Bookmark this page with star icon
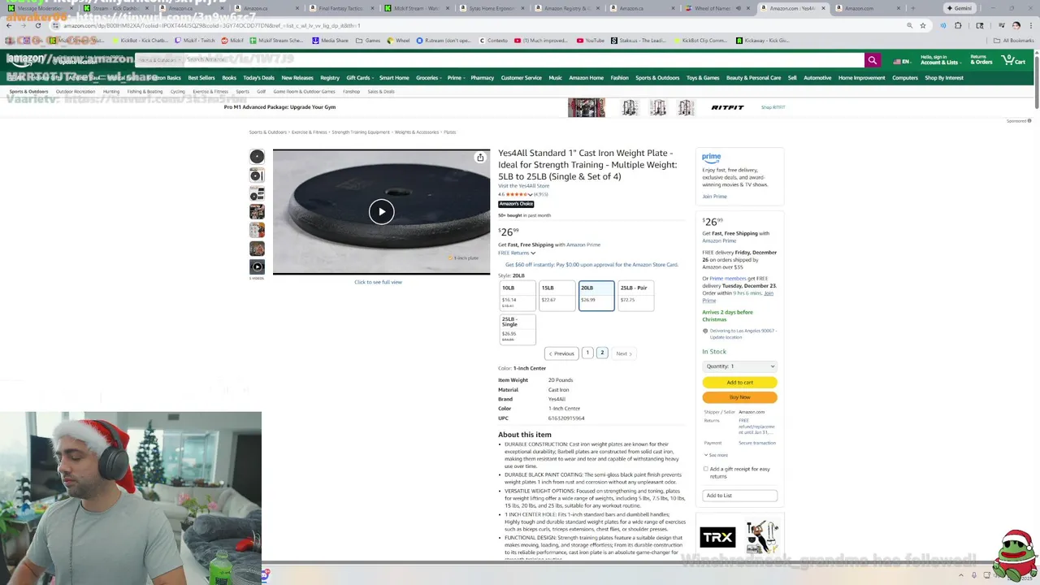The height and width of the screenshot is (585, 1040). [923, 25]
